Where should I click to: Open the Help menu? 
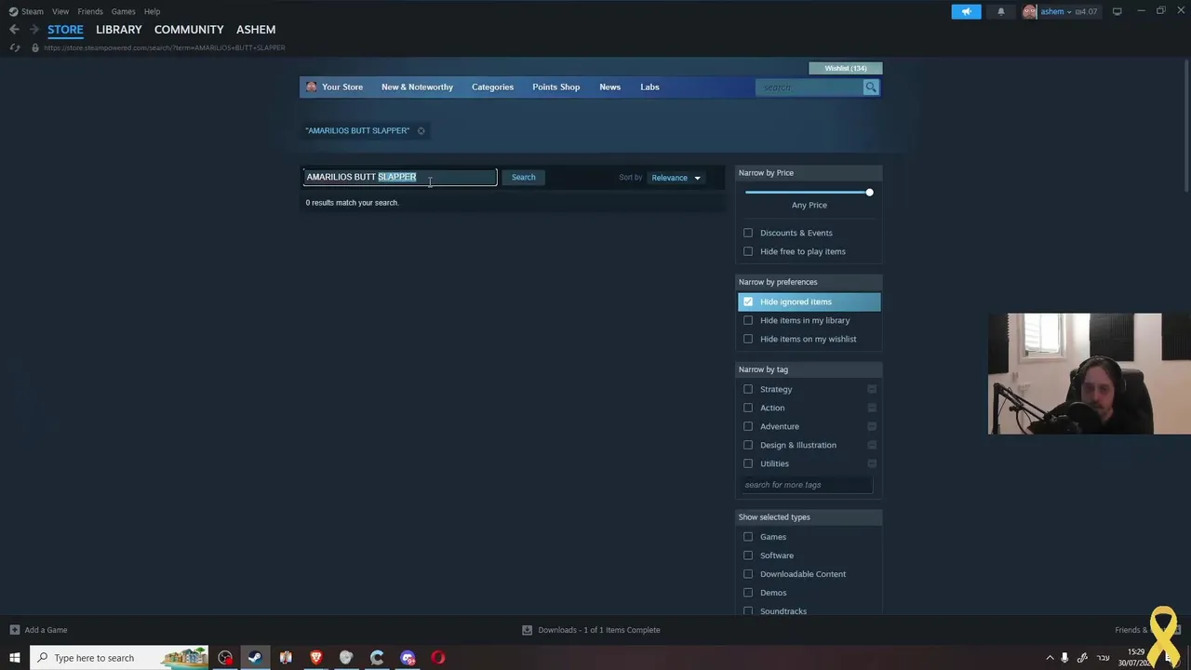[153, 11]
